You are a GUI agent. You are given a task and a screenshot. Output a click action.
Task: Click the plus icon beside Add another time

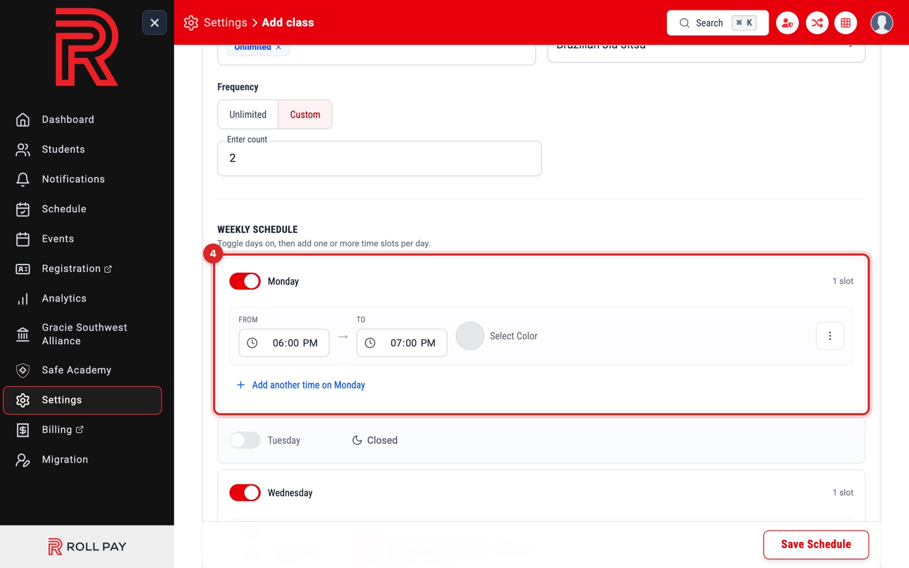[x=241, y=385]
